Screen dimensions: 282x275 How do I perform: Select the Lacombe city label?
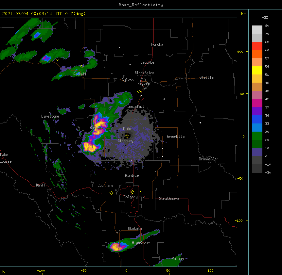tap(147, 62)
